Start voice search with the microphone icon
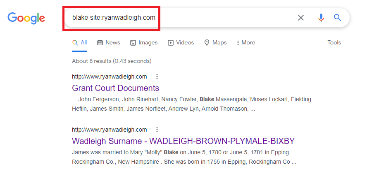 (x=321, y=18)
